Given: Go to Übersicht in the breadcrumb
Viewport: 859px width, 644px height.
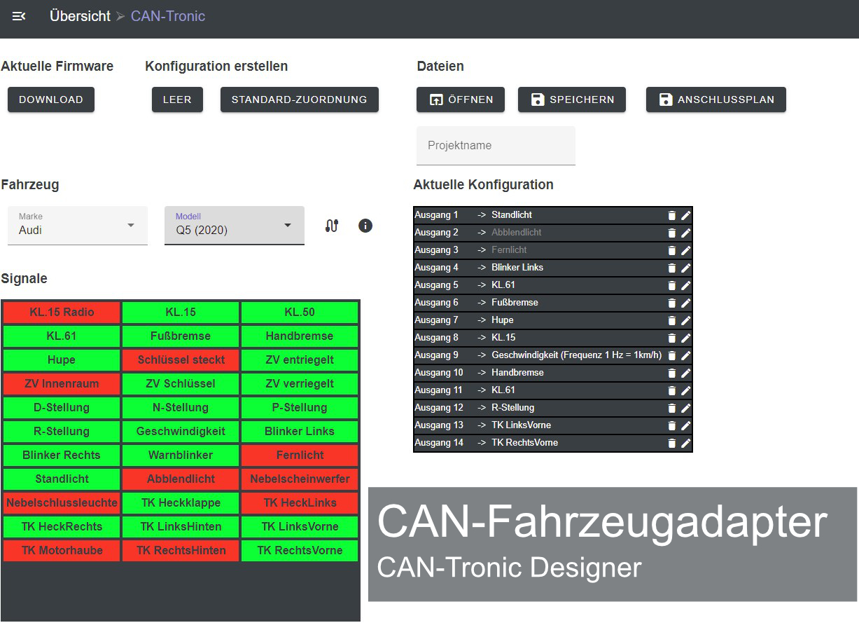Looking at the screenshot, I should (x=80, y=16).
